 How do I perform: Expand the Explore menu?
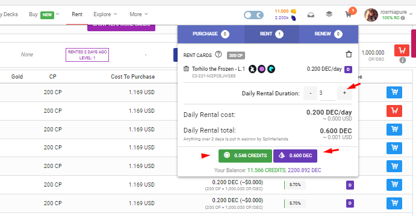105,14
